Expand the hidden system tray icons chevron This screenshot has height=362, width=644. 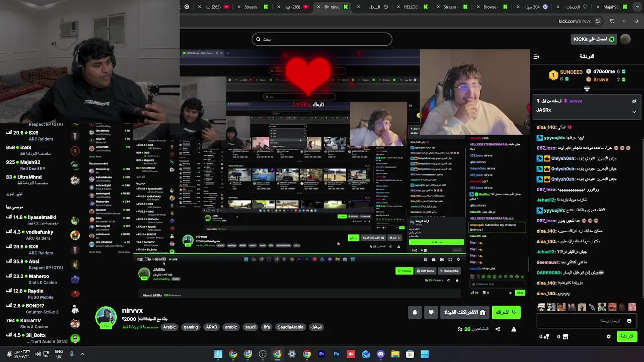point(83,354)
